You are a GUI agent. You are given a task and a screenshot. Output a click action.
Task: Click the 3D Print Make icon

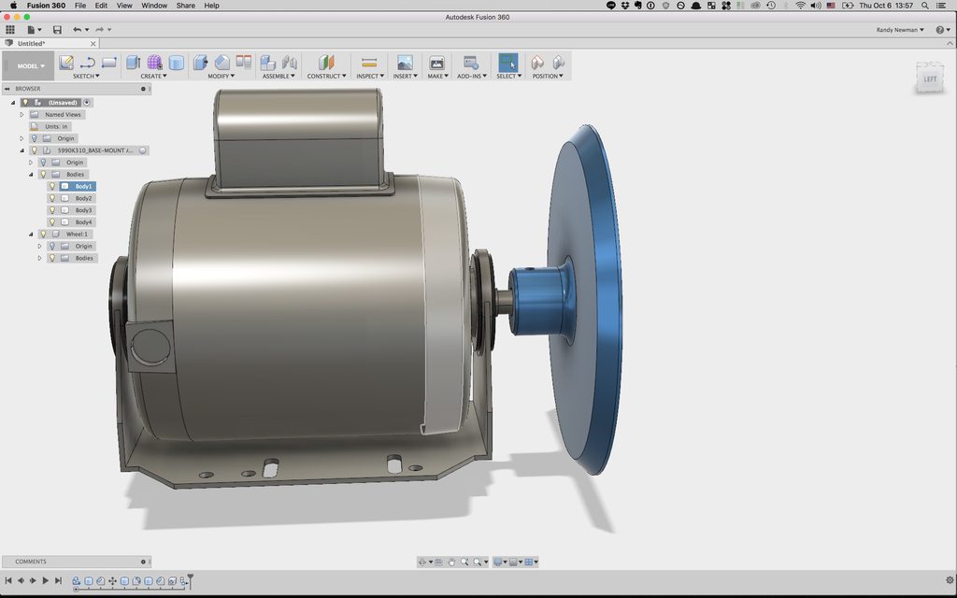tap(436, 63)
